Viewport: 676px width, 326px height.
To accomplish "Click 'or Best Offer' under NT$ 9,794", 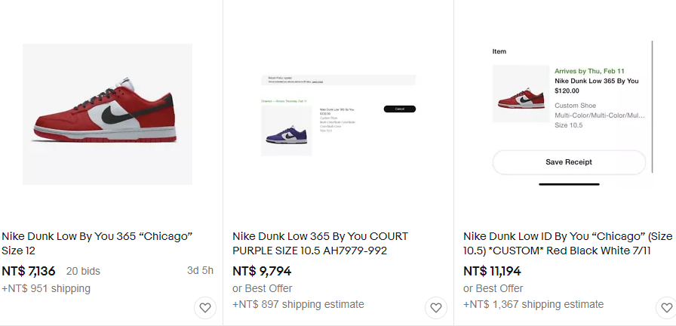I will pyautogui.click(x=262, y=288).
